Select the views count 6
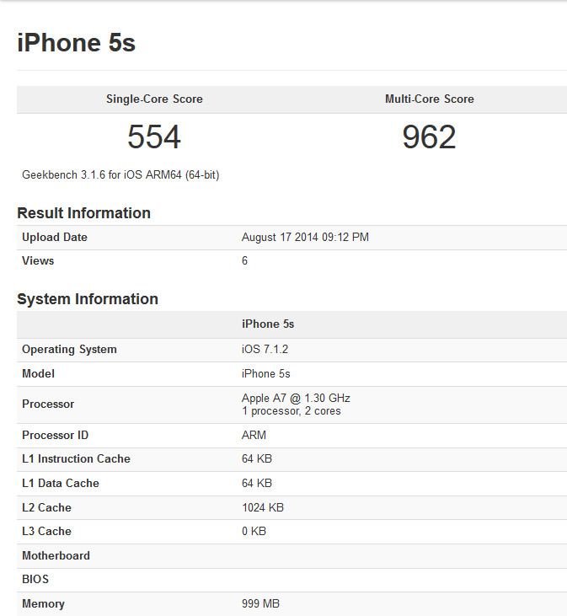 [244, 261]
